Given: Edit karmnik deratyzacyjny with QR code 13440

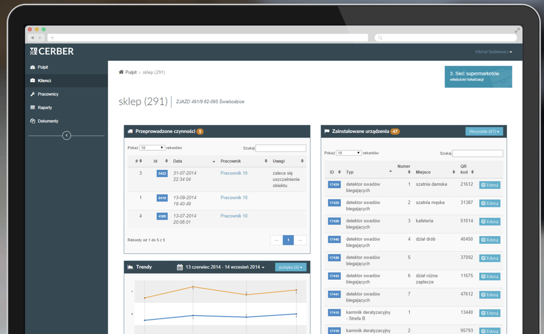Looking at the screenshot, I should tap(490, 313).
